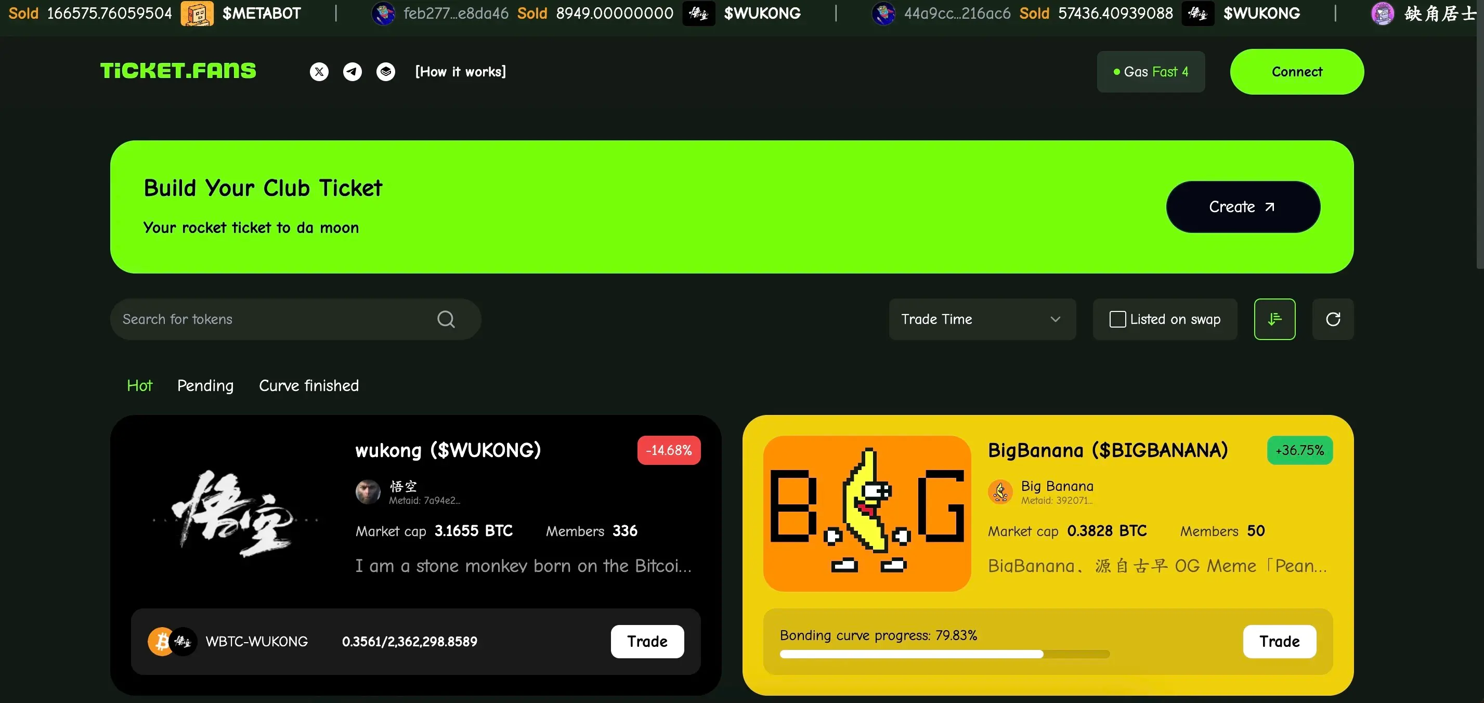
Task: Select the Hot tab
Action: 139,385
